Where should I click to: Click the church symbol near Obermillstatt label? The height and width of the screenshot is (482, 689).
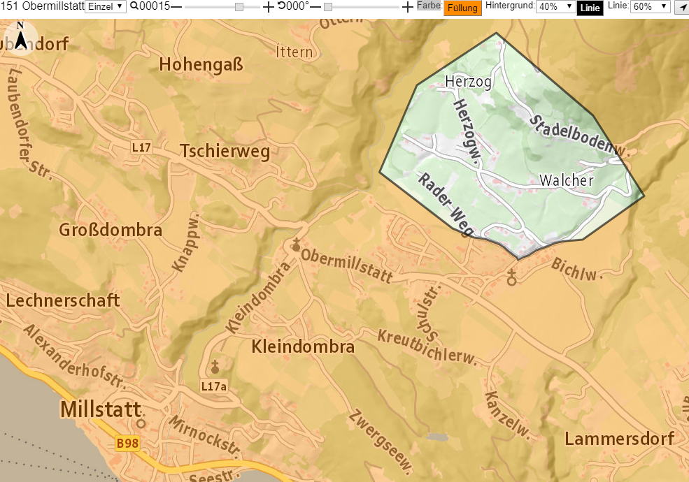point(296,245)
